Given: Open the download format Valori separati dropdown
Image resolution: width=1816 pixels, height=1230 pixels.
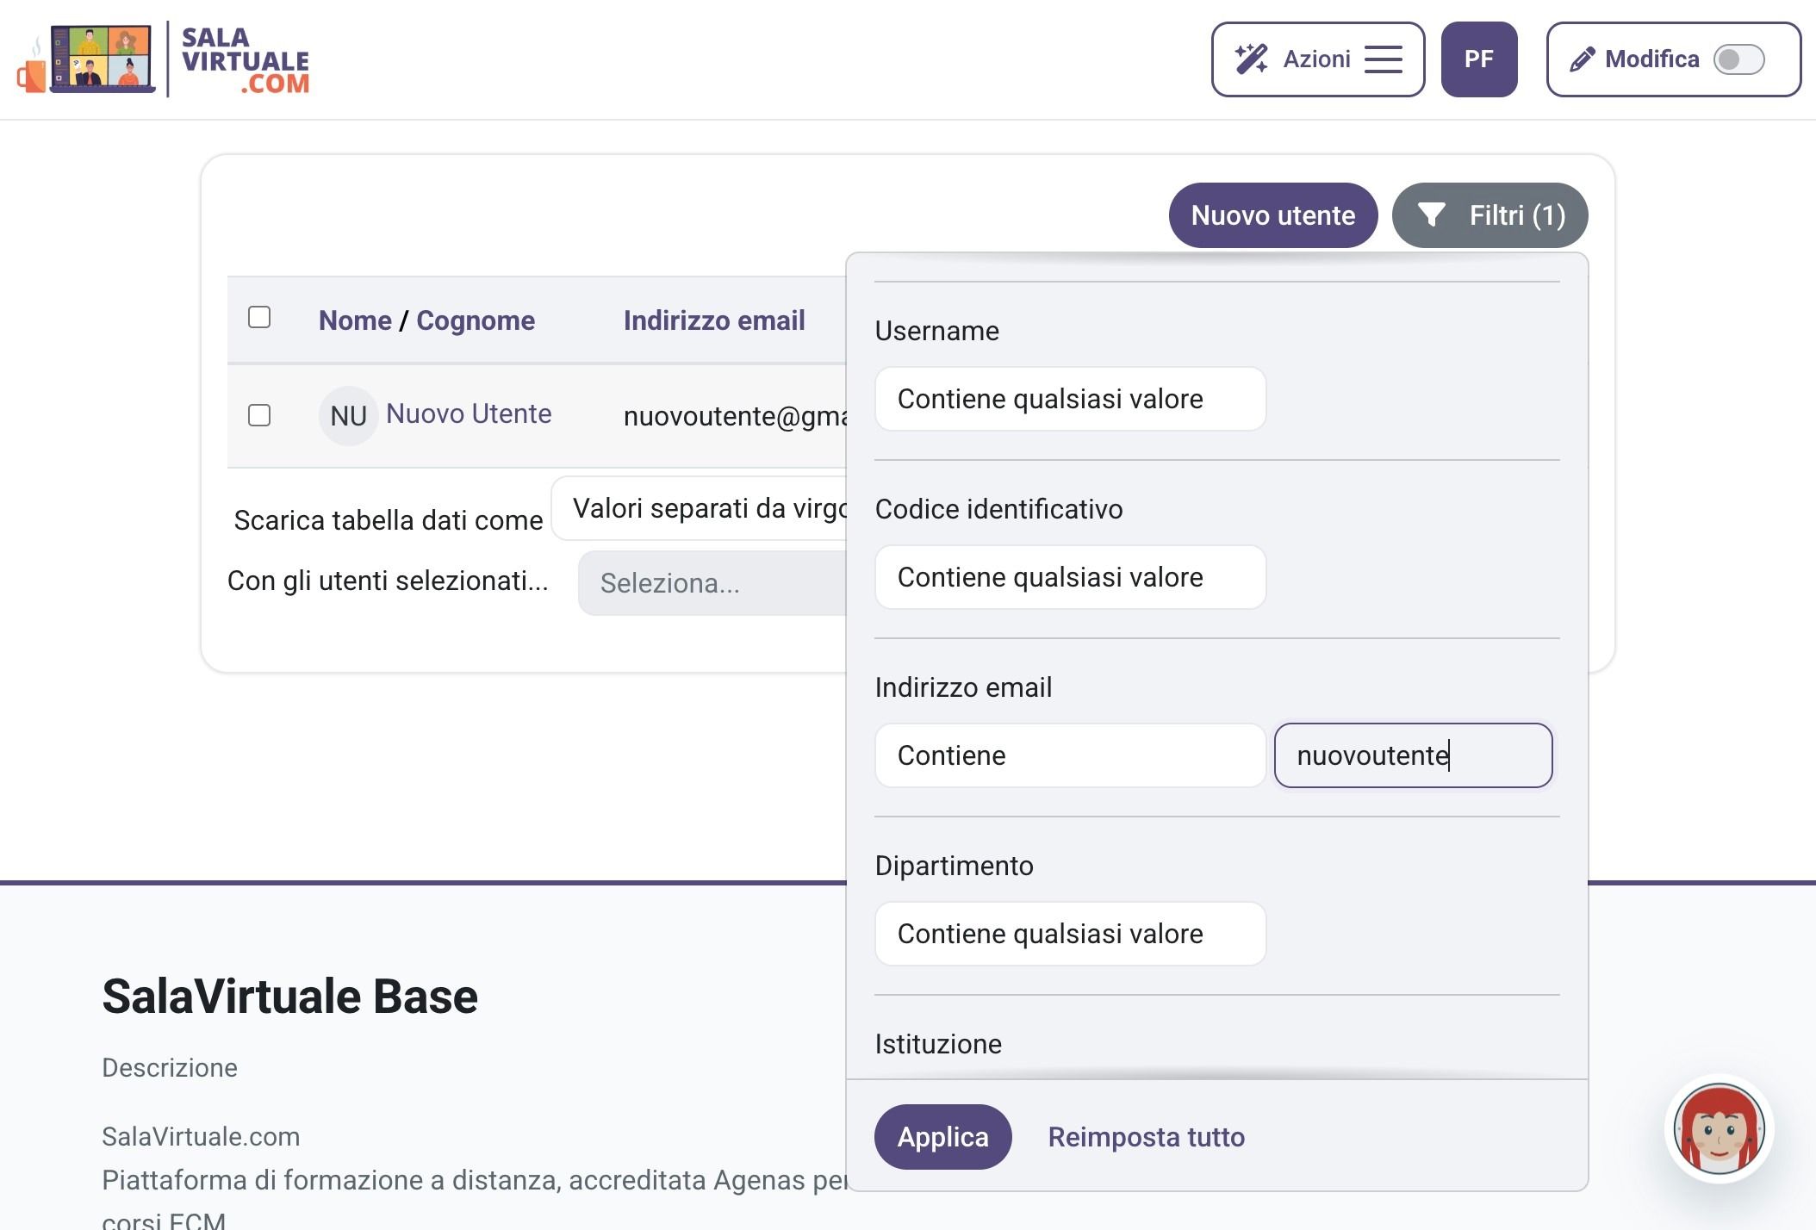Looking at the screenshot, I should pyautogui.click(x=700, y=508).
